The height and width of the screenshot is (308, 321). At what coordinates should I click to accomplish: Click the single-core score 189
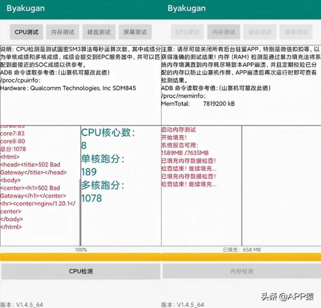(x=89, y=172)
